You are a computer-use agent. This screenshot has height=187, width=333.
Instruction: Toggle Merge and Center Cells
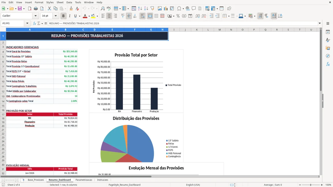(x=150, y=16)
